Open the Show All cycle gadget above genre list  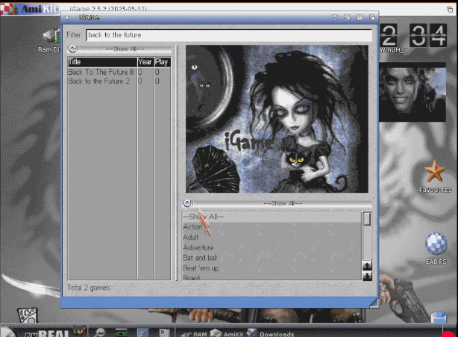(277, 203)
